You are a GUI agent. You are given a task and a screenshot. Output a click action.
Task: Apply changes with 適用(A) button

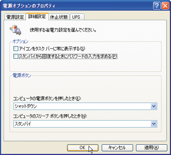click(x=151, y=148)
